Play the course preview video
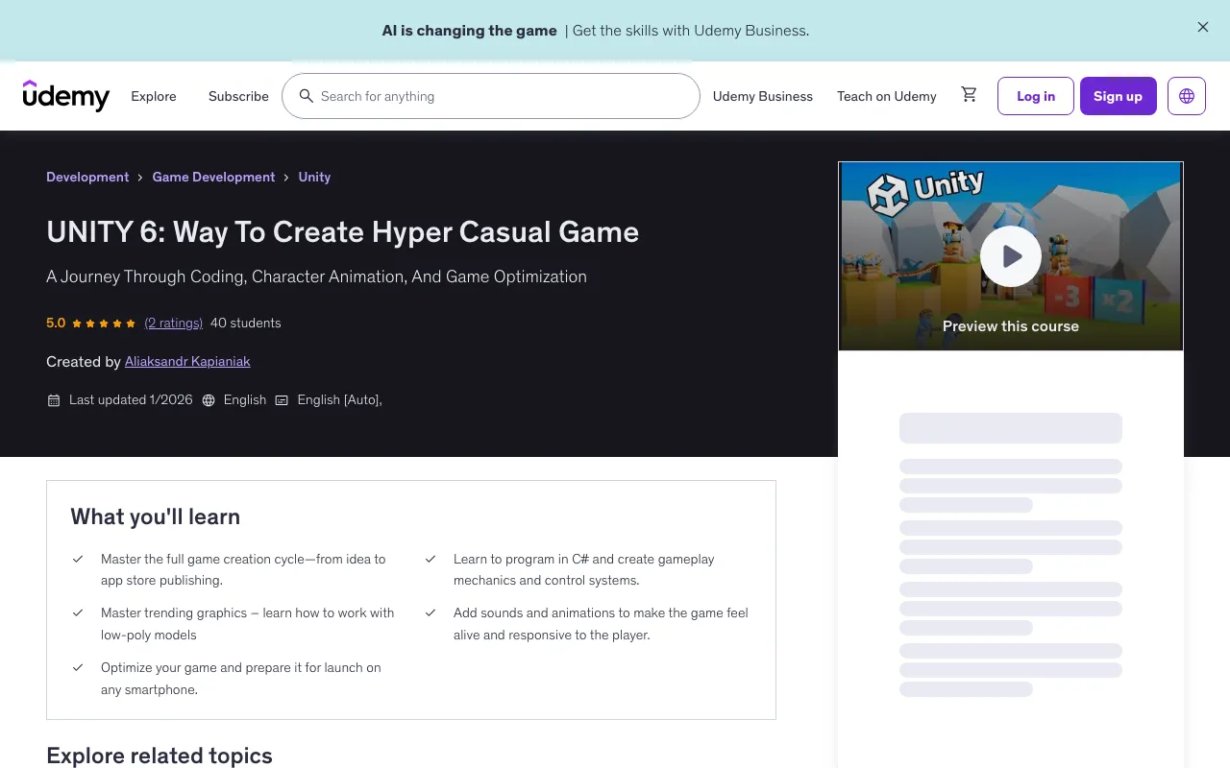Viewport: 1230px width, 768px height. pyautogui.click(x=1010, y=255)
